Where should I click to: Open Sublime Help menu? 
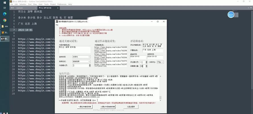70,4
